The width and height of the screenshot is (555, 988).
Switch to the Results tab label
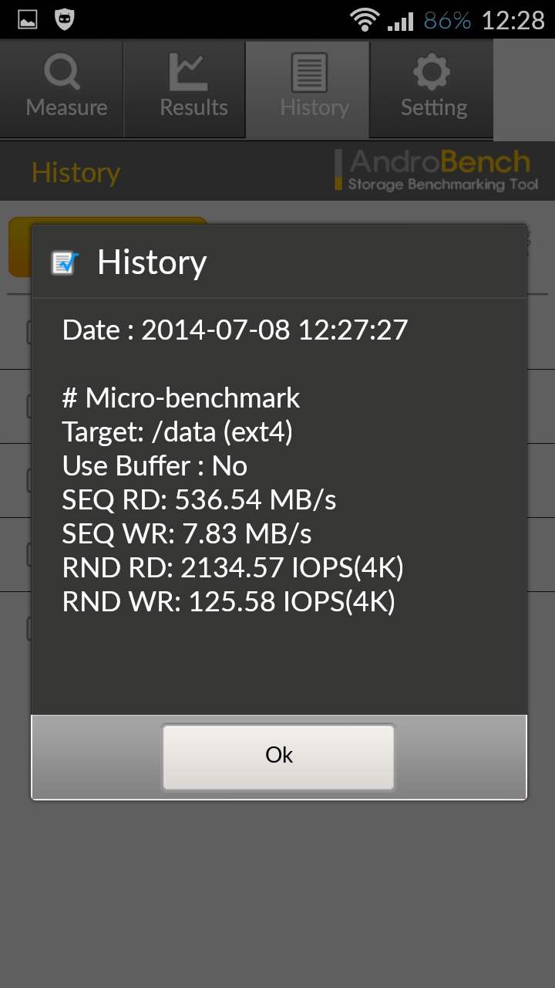[x=193, y=107]
